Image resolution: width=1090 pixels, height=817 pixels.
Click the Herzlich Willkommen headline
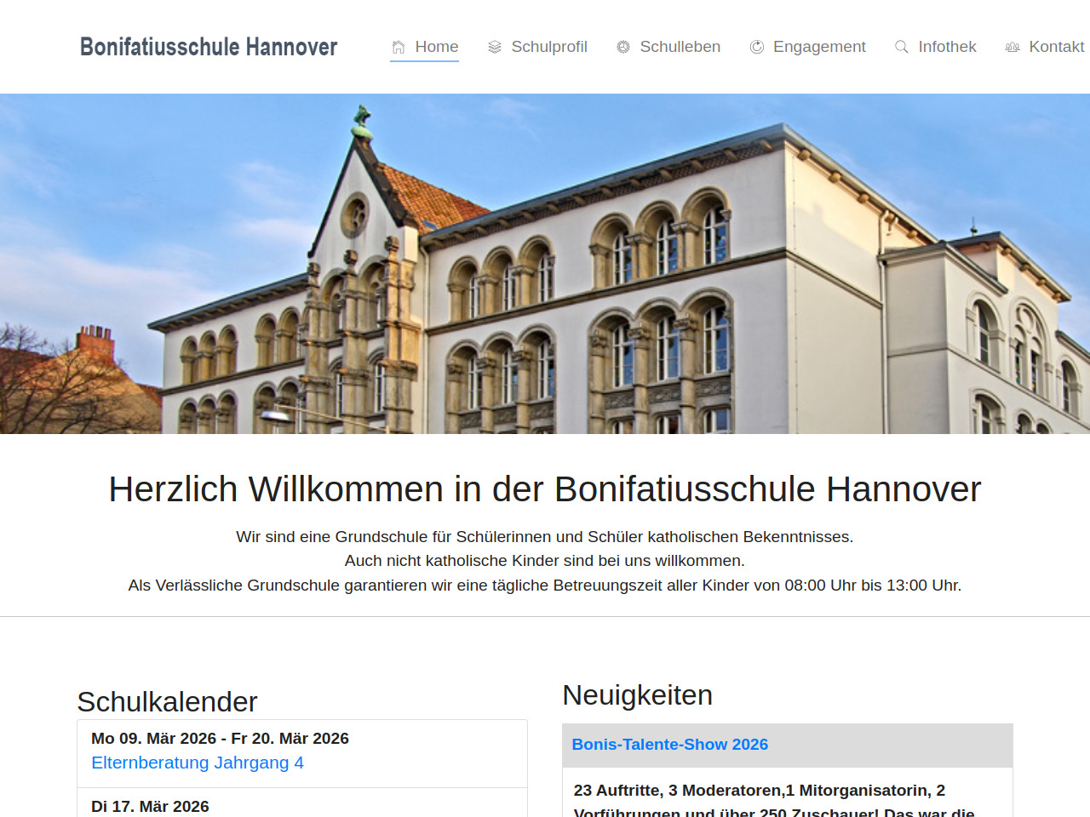(x=545, y=489)
